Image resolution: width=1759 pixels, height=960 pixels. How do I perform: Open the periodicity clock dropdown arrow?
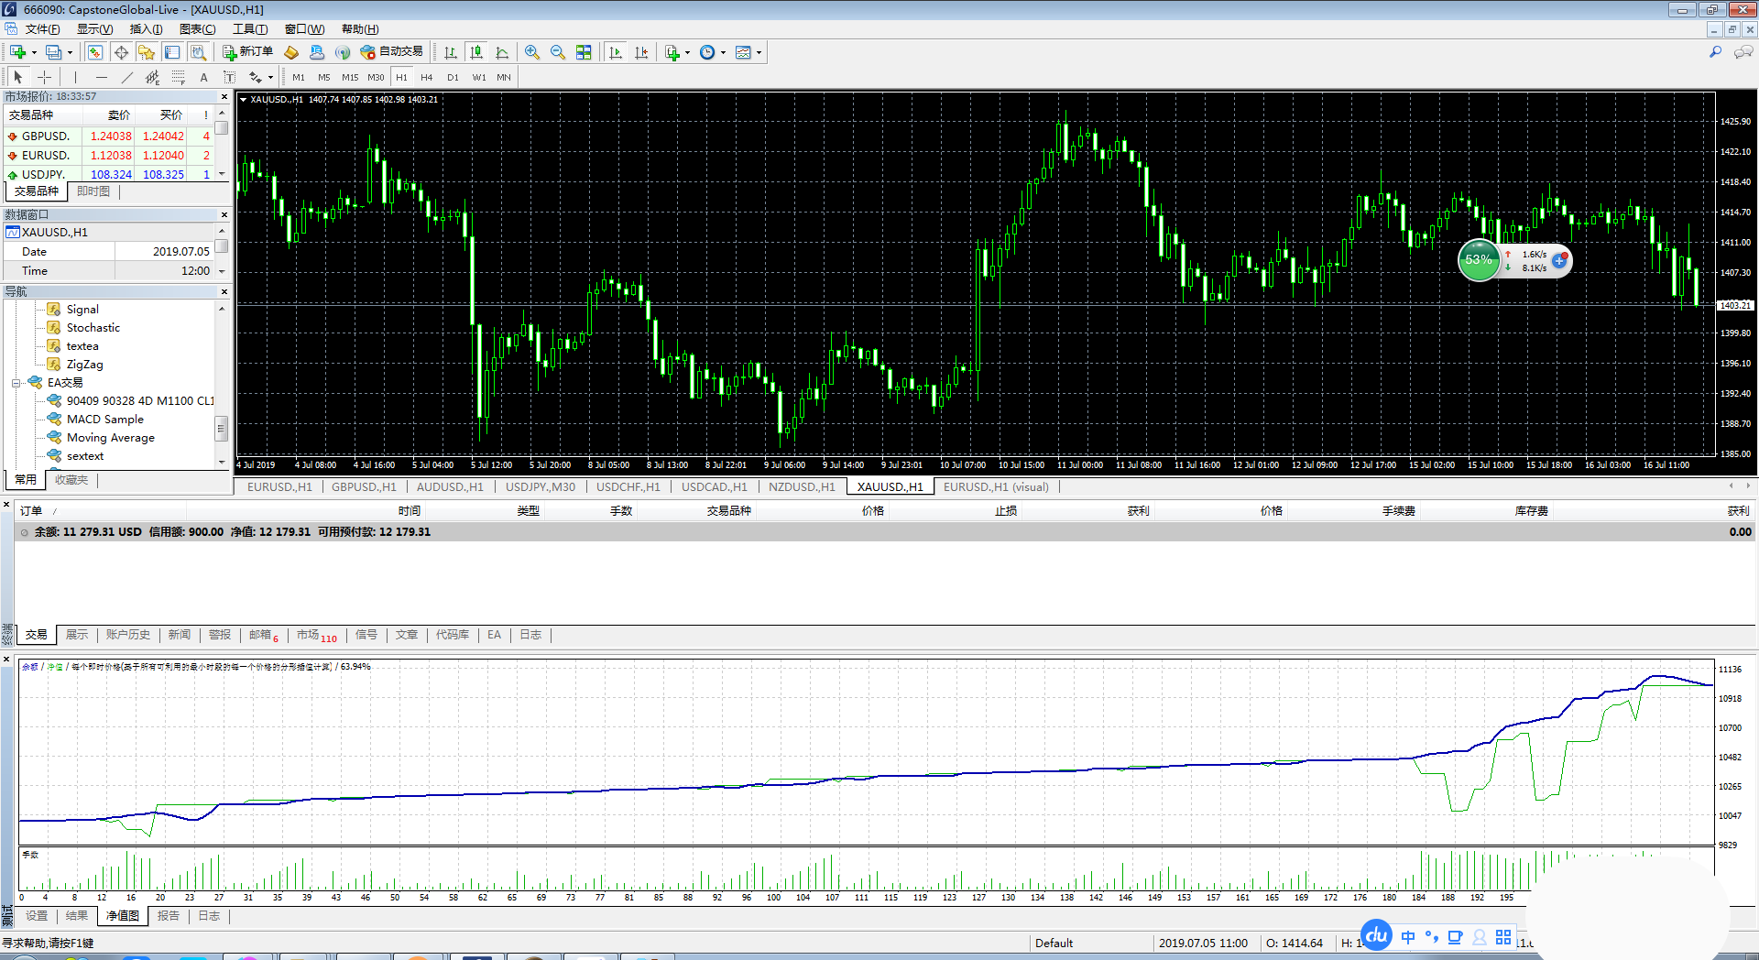(723, 52)
